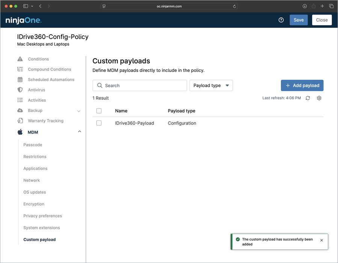Dismiss the success notification with X

[x=321, y=240]
